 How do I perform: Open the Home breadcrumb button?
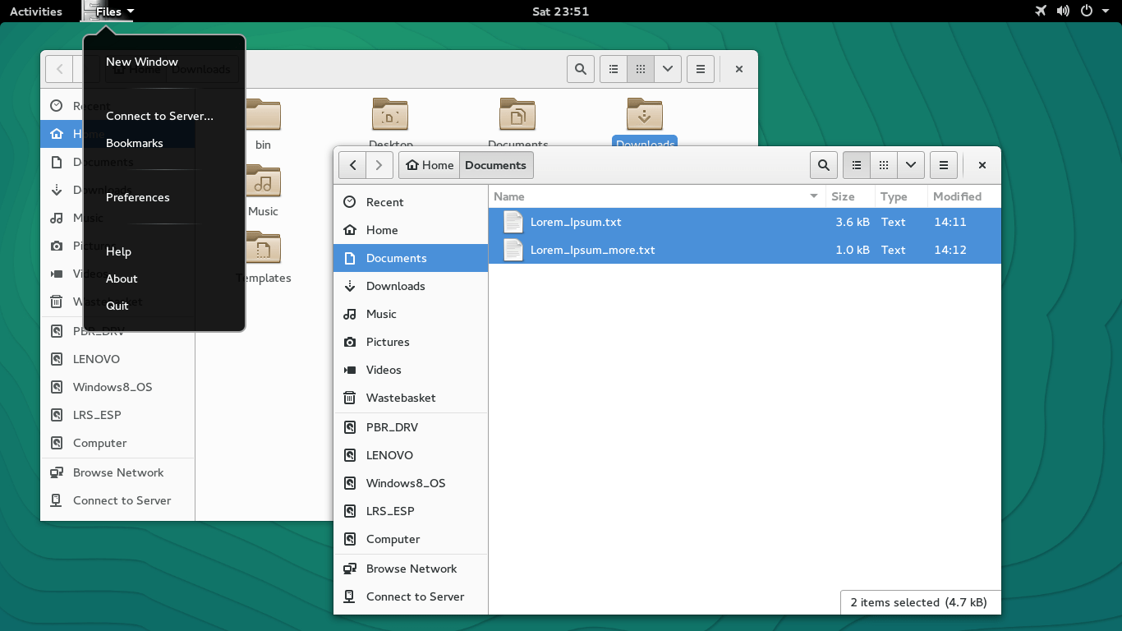click(429, 164)
